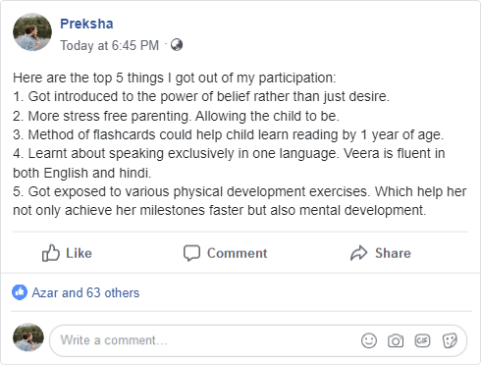This screenshot has height=365, width=481.
Task: Click the post text about flashcards method
Action: pyautogui.click(x=229, y=134)
